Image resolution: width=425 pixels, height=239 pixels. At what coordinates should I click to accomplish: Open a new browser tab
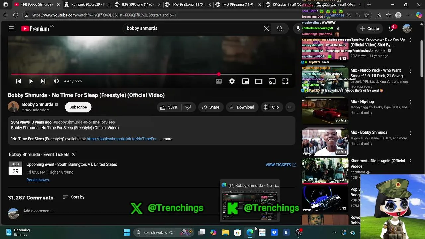369,5
